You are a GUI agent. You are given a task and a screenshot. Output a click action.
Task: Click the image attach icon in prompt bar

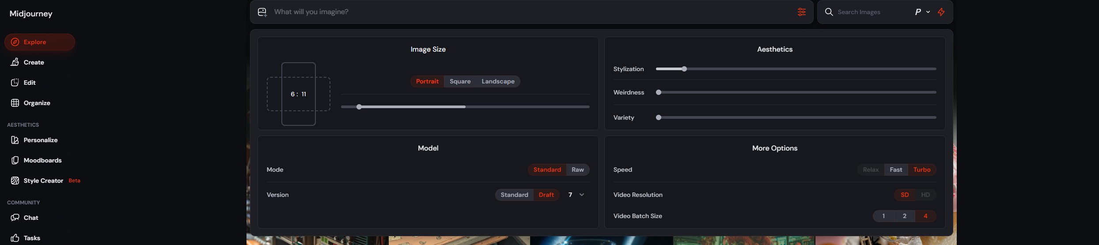click(x=262, y=12)
